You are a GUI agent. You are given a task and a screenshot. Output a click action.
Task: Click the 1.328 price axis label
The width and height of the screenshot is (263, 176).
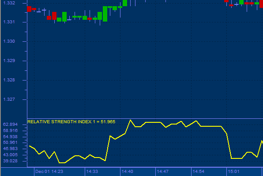[x=9, y=80]
